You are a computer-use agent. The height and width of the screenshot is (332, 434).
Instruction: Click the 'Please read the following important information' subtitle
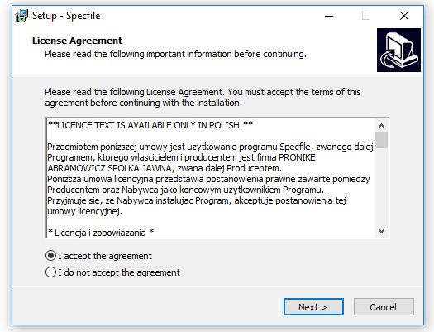coord(176,54)
